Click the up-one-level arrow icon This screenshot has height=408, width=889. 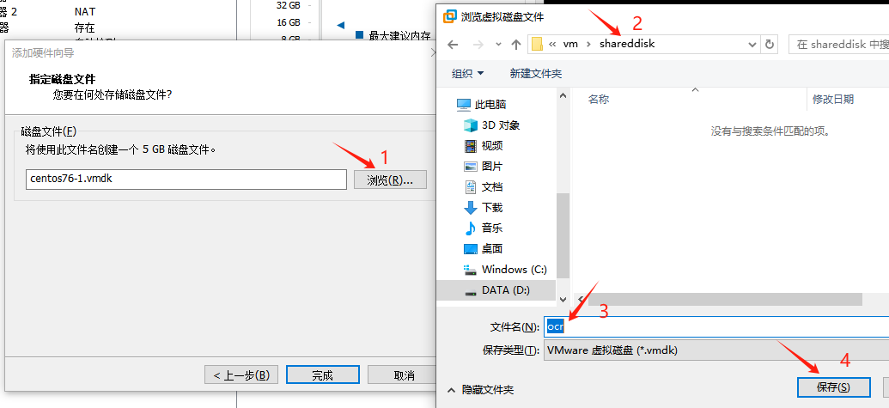515,44
